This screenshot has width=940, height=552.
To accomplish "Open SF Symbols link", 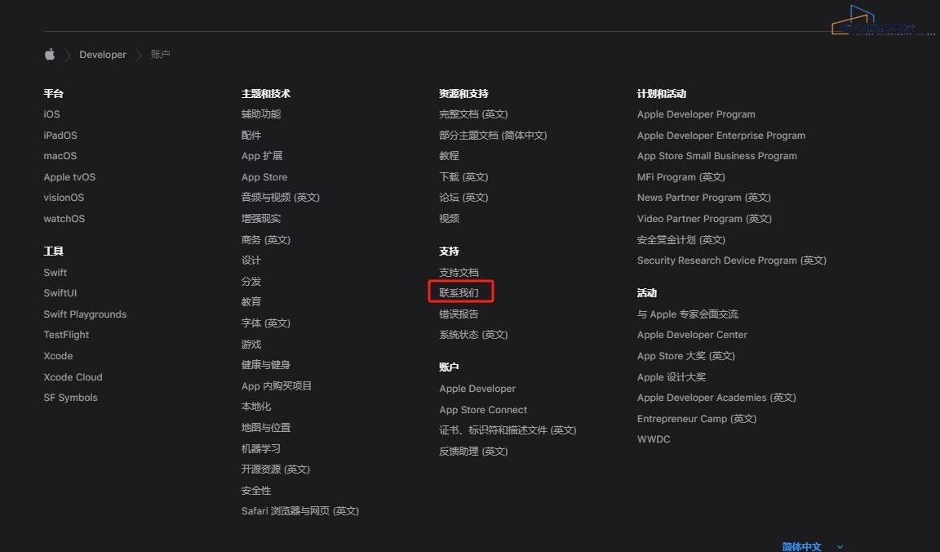I will 70,397.
